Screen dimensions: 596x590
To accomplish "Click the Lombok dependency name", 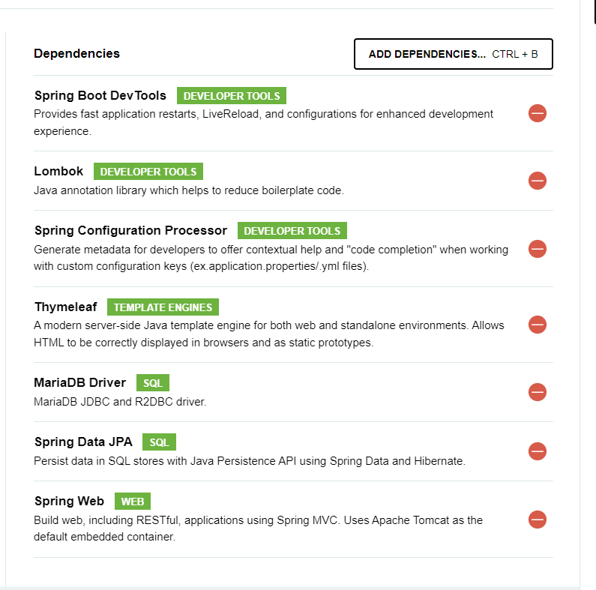I will pyautogui.click(x=58, y=171).
